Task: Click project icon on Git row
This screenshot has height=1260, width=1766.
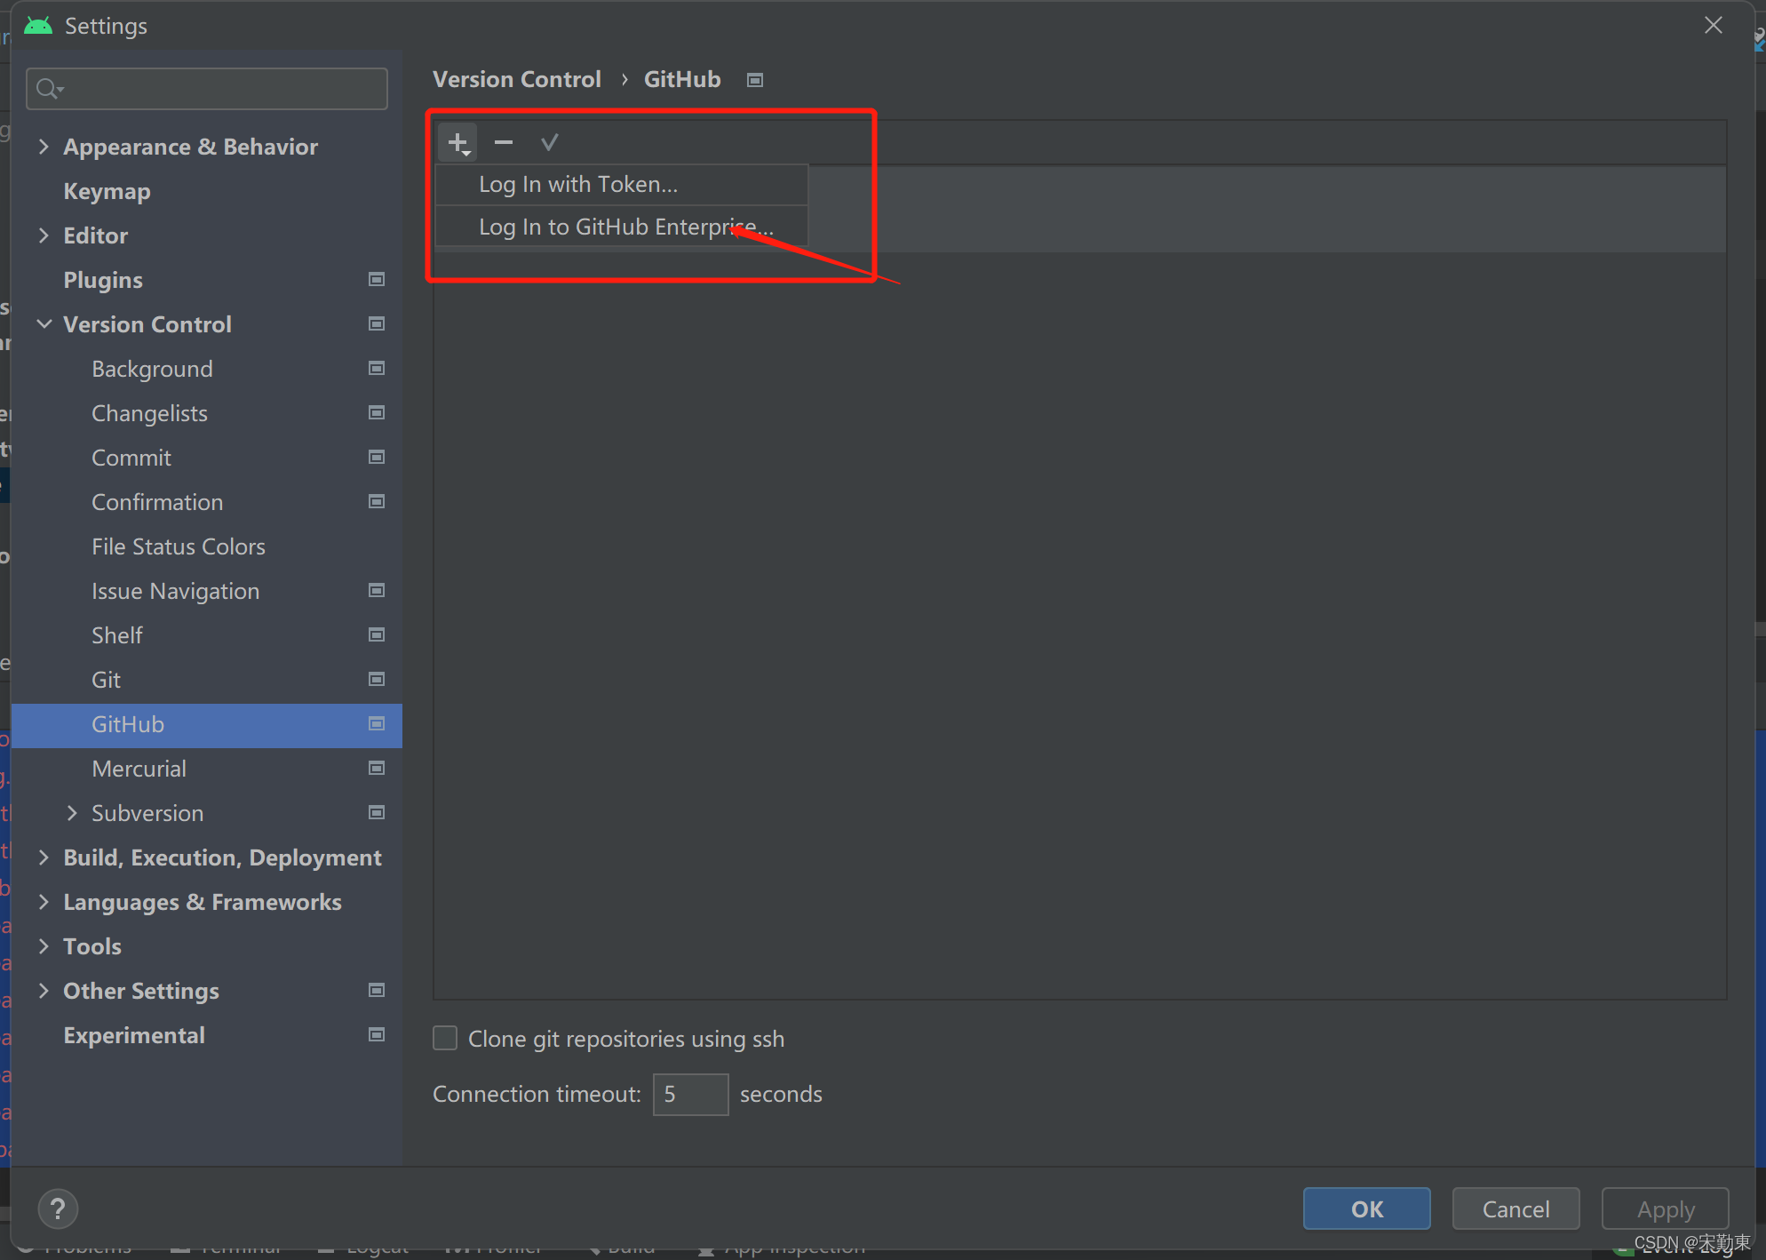Action: point(377,680)
